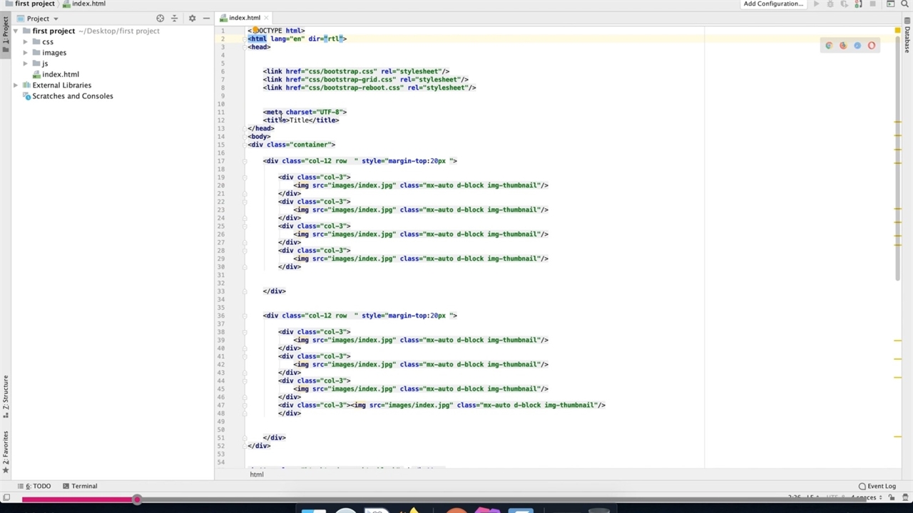The width and height of the screenshot is (913, 513).
Task: Open page in Opera browser icon
Action: pos(872,46)
